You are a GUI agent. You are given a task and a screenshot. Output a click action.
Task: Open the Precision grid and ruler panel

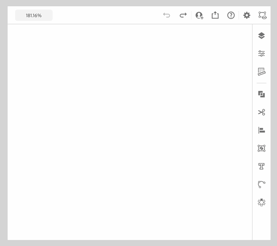[x=261, y=72]
